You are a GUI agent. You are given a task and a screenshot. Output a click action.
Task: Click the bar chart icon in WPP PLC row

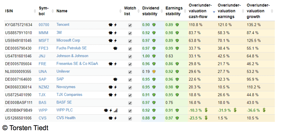tap(116, 110)
